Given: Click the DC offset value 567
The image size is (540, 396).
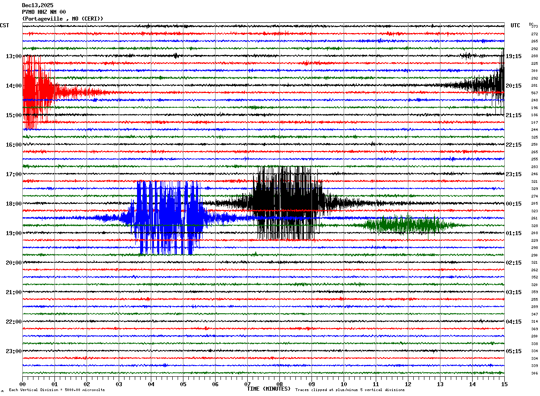Looking at the screenshot, I should click(534, 93).
